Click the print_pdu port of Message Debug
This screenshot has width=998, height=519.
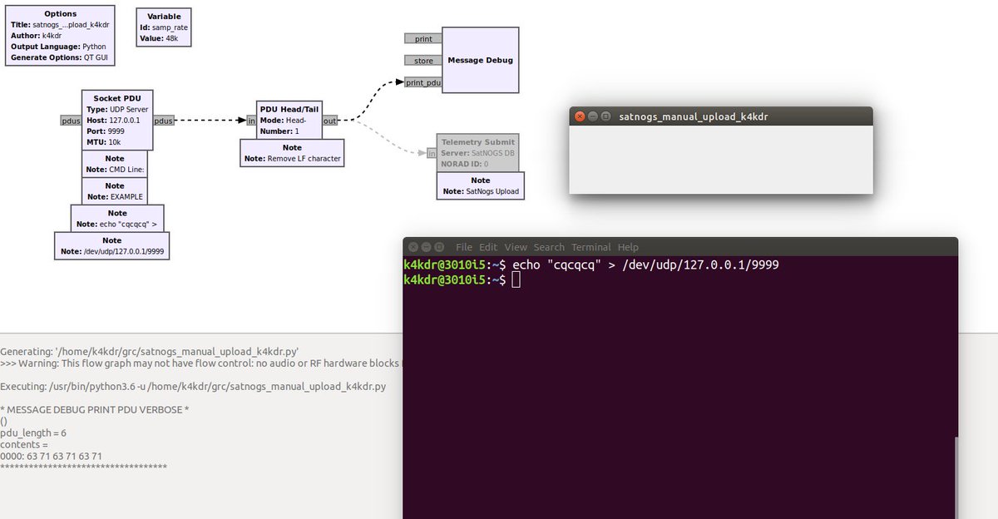[x=423, y=82]
